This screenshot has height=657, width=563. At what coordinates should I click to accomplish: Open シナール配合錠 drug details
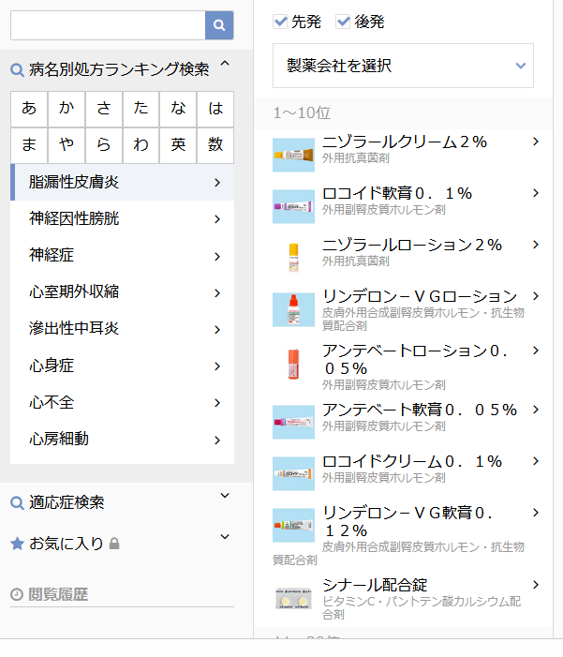375,586
